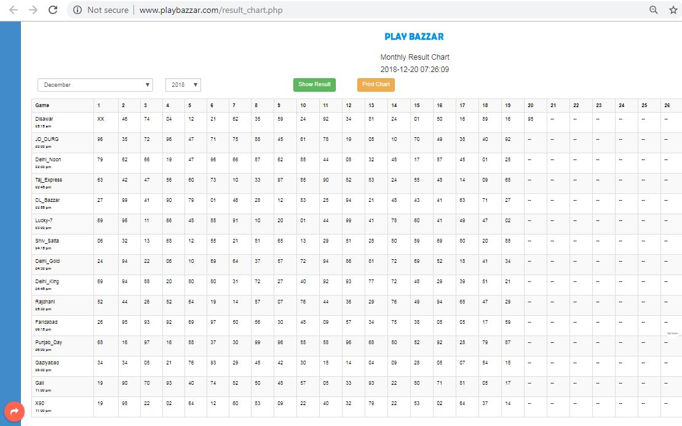Click the orange share floating button

click(x=14, y=412)
